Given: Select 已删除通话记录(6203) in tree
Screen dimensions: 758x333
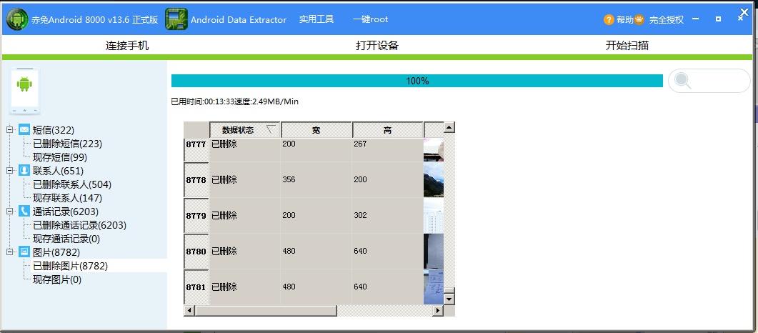Looking at the screenshot, I should [79, 224].
